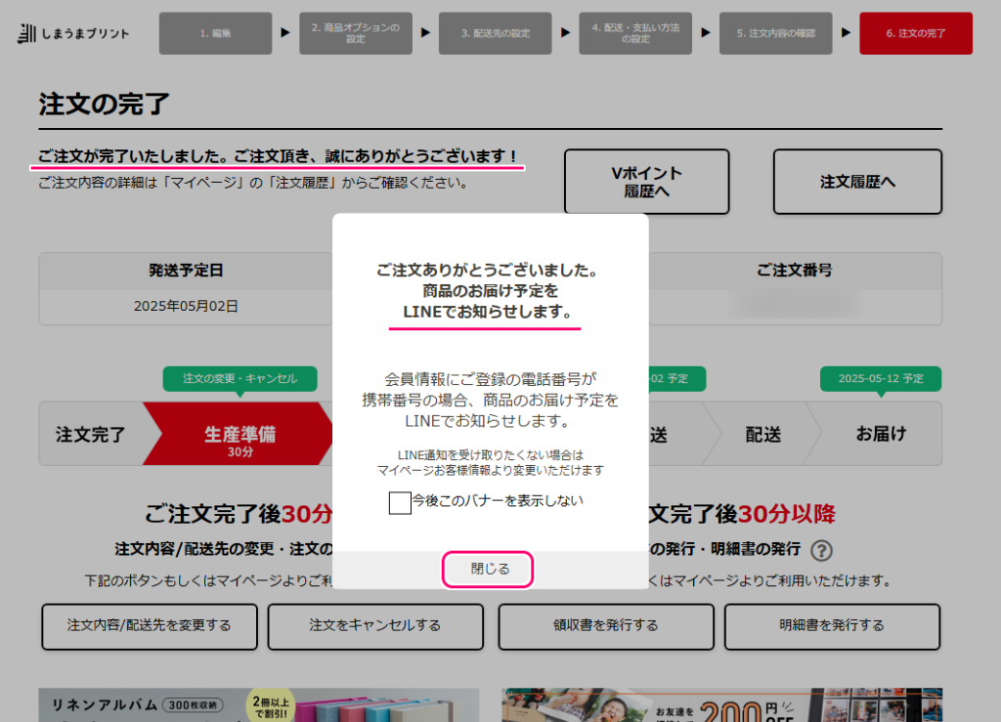Select step 1. 編集 tab

216,33
